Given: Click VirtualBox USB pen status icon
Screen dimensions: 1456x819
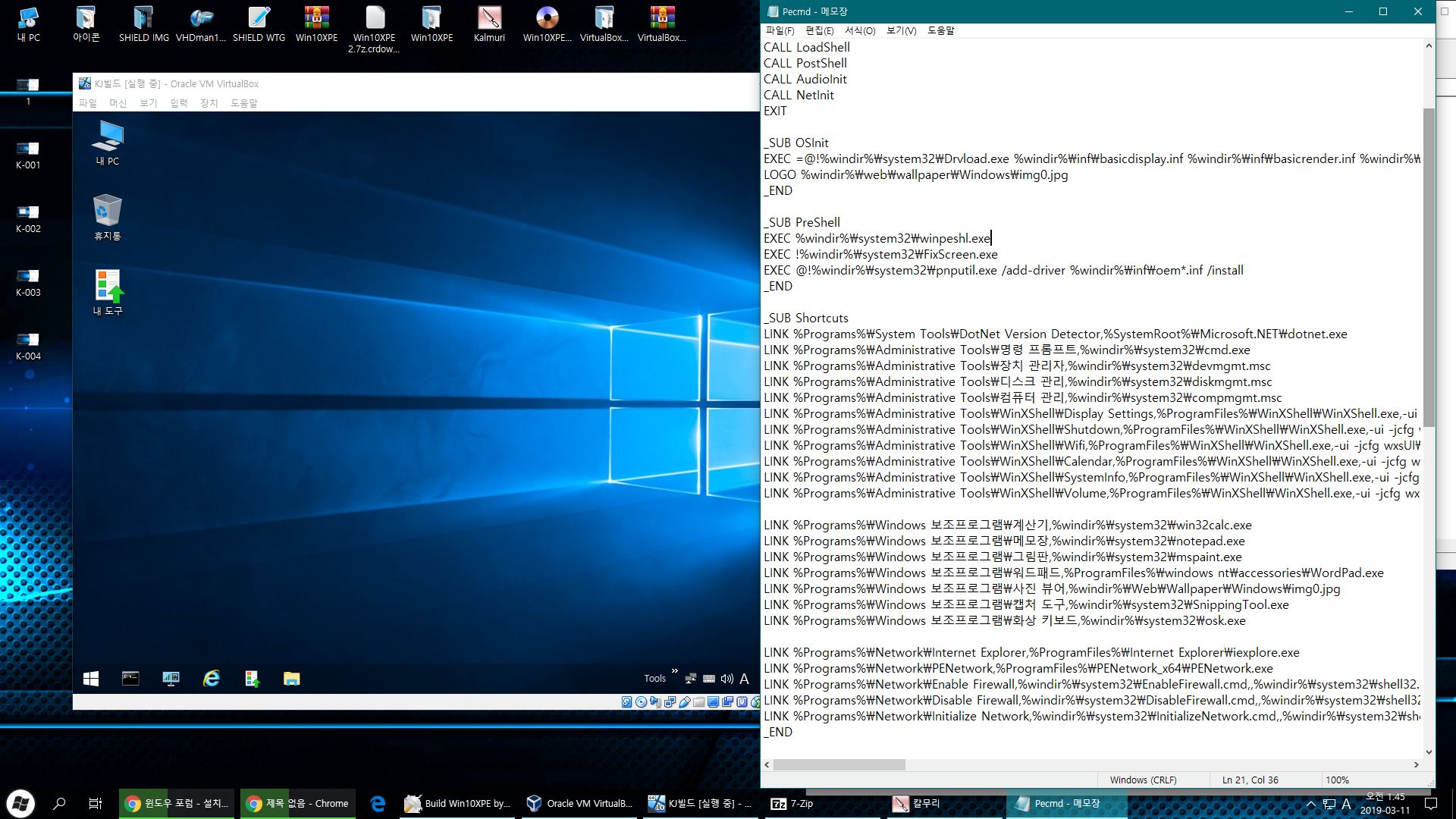Looking at the screenshot, I should (685, 702).
